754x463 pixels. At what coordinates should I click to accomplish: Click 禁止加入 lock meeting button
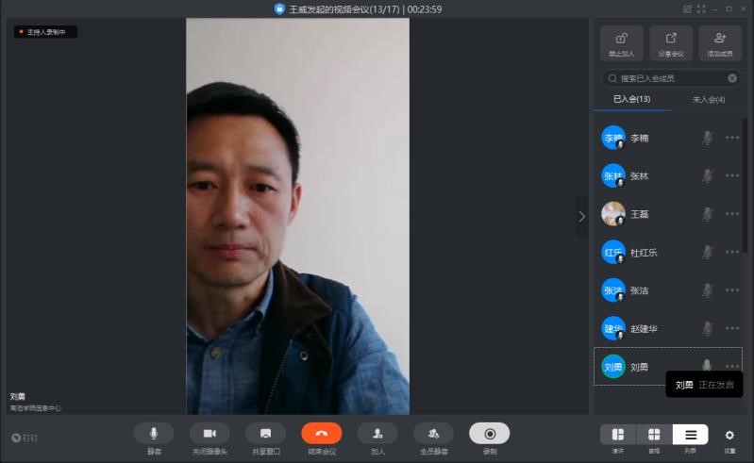coord(622,43)
